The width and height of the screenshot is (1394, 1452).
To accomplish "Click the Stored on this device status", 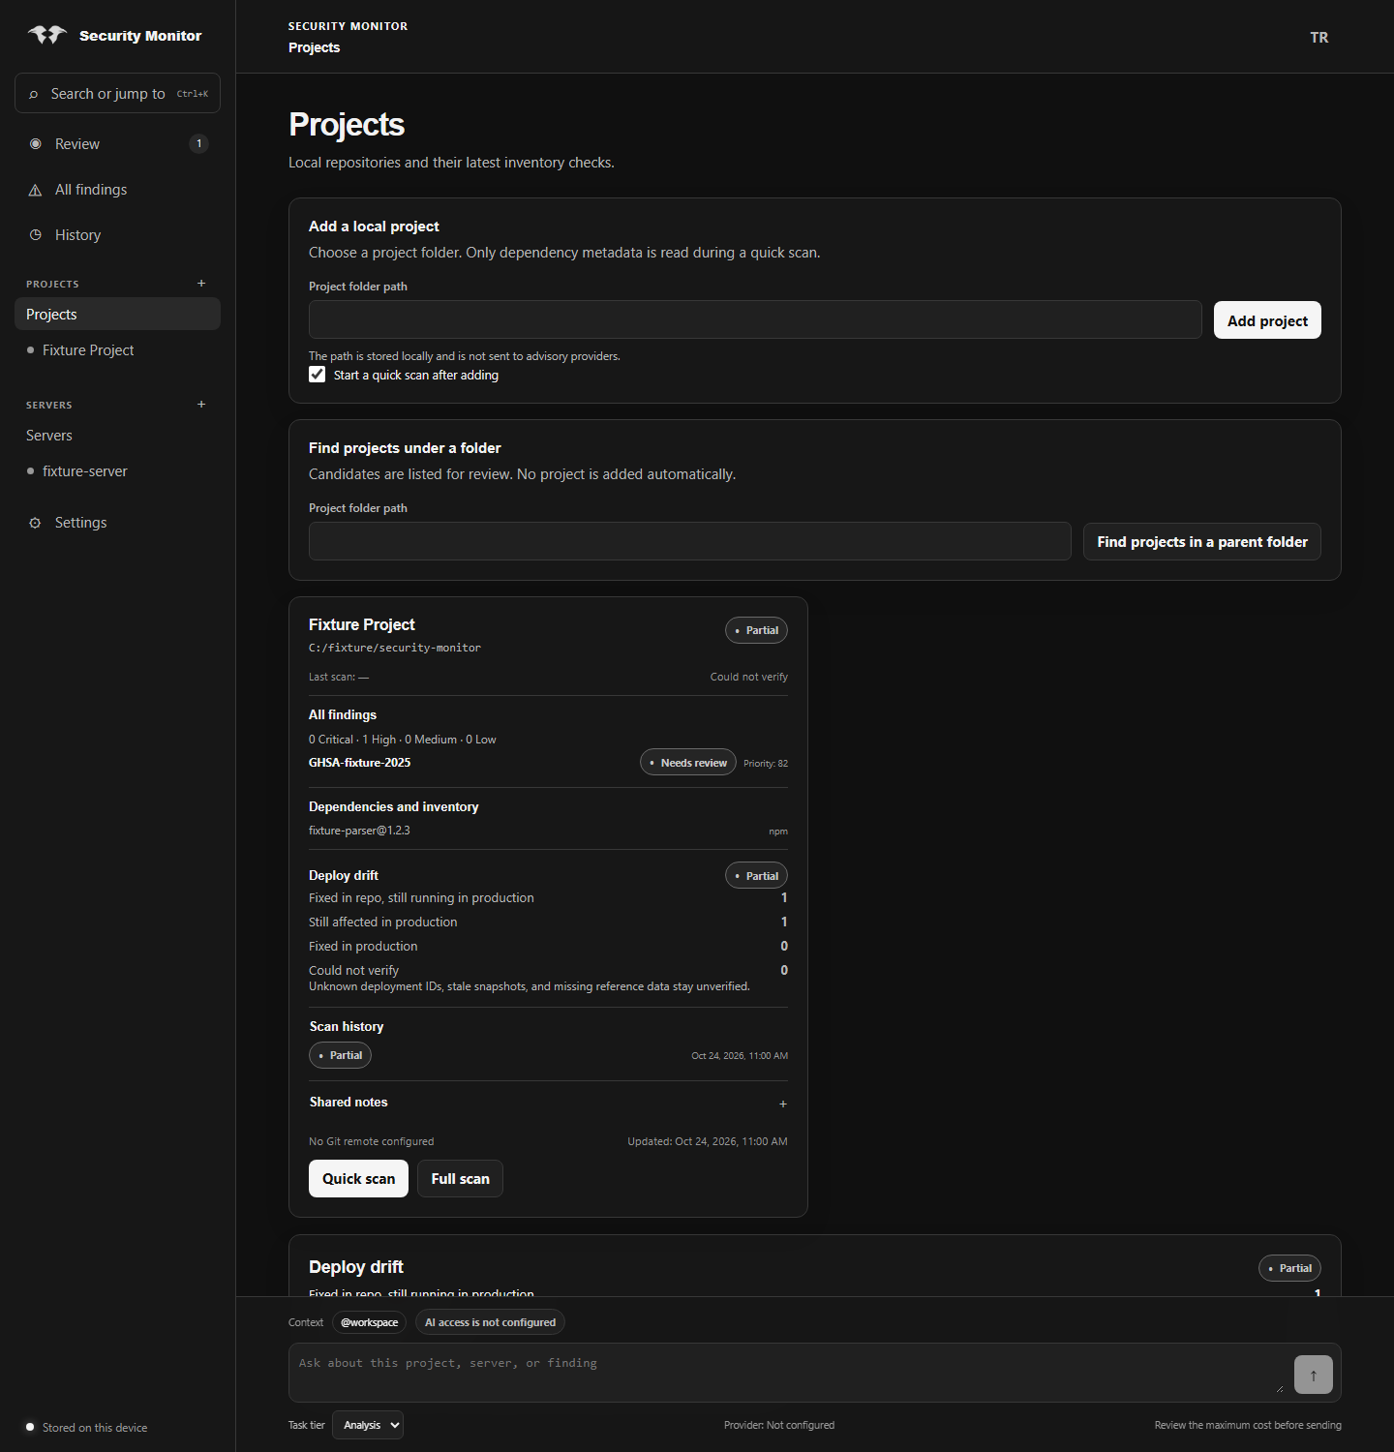I will (x=87, y=1428).
